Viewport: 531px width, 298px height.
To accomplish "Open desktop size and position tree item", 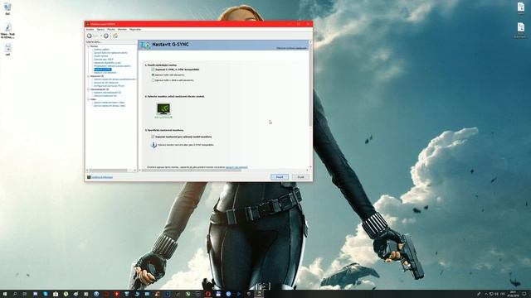I will tap(112, 66).
